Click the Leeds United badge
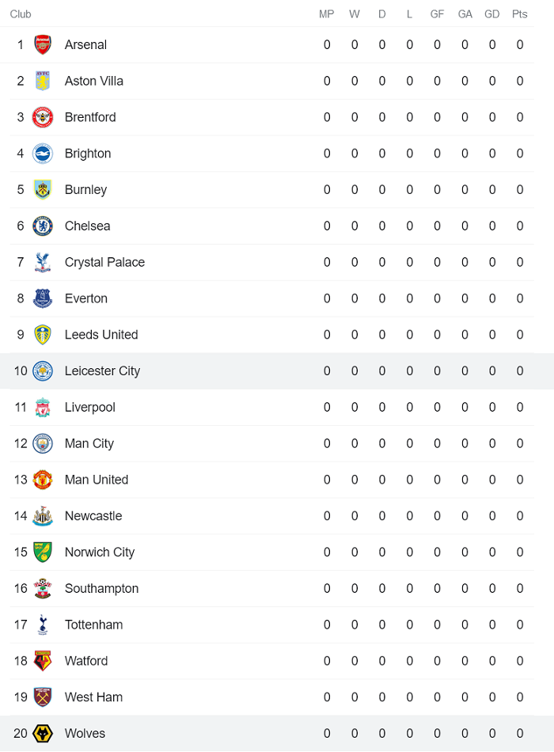The width and height of the screenshot is (554, 752). [42, 334]
